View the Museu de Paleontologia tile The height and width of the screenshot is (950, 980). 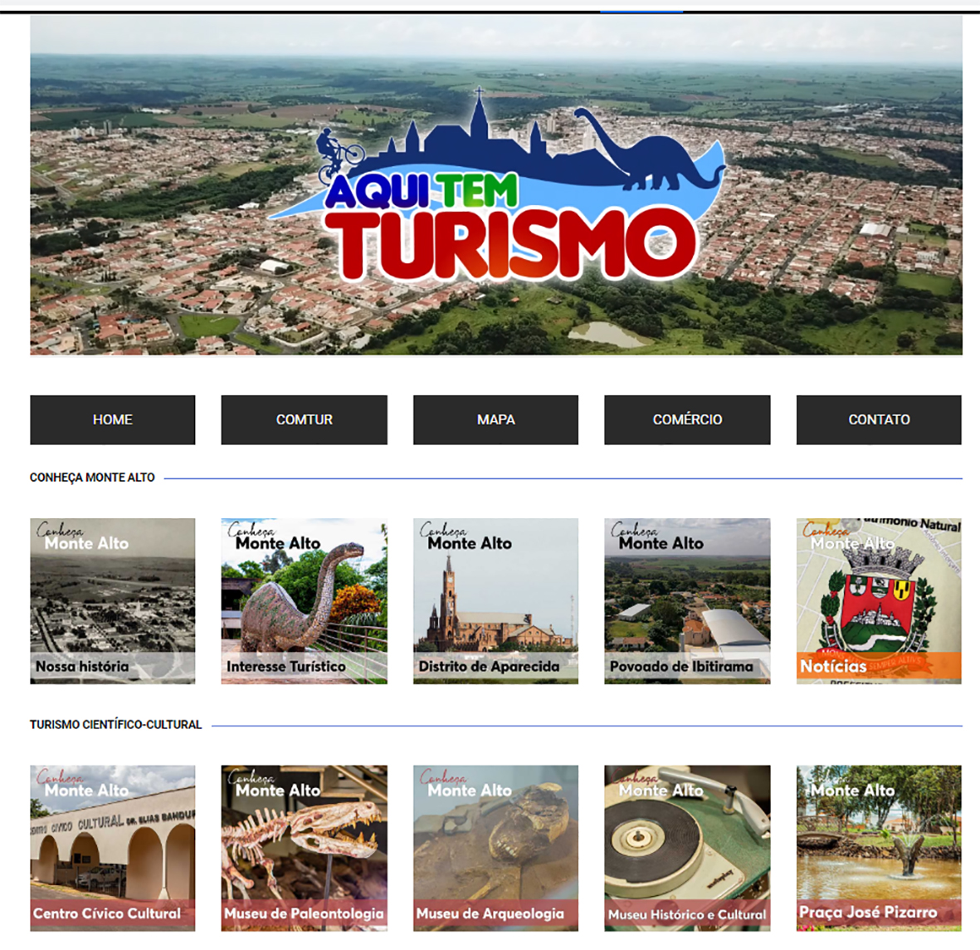point(304,848)
